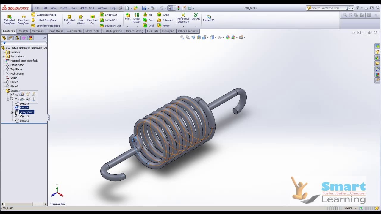Switch to DimXpertManager tab
The width and height of the screenshot is (381, 214).
(24, 38)
